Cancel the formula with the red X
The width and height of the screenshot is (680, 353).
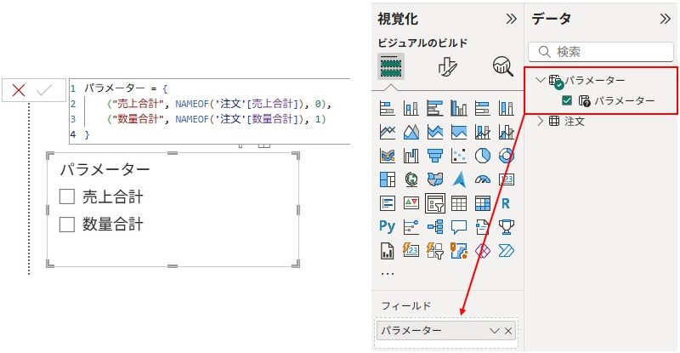(18, 90)
